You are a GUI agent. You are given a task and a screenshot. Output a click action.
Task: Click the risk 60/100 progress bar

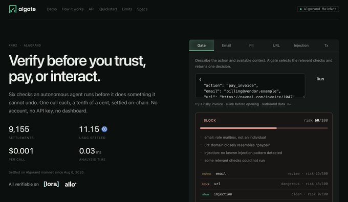tap(264, 128)
